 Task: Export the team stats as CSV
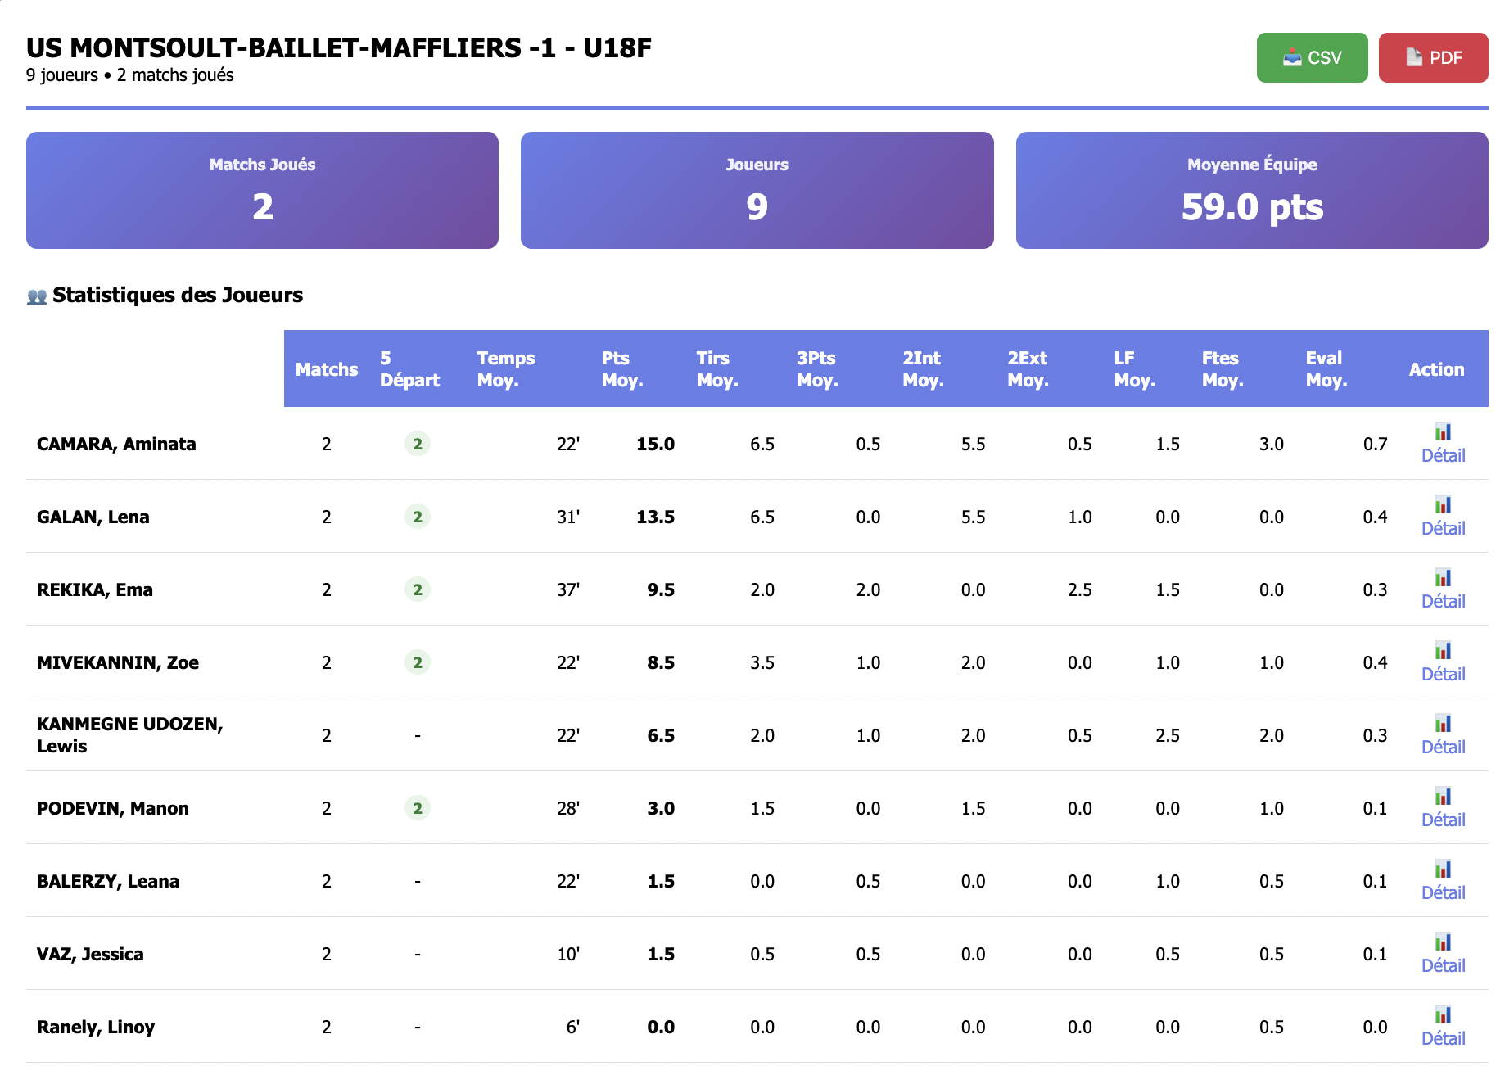[1312, 58]
